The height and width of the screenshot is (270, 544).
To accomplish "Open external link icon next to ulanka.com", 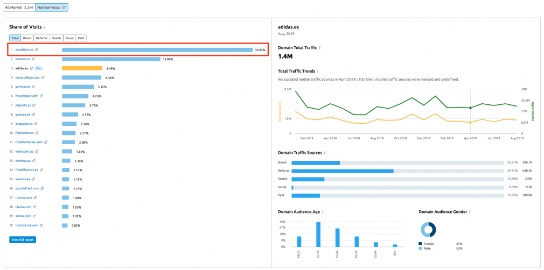I will (x=34, y=207).
